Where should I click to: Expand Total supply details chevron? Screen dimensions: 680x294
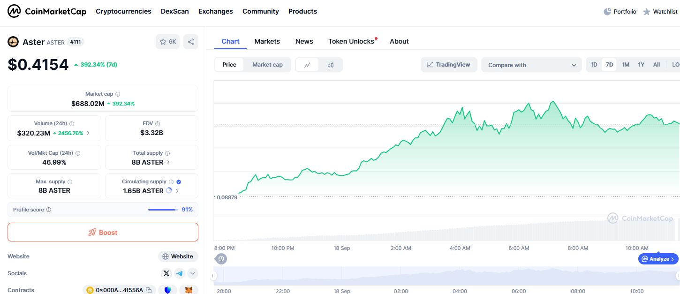(x=168, y=162)
